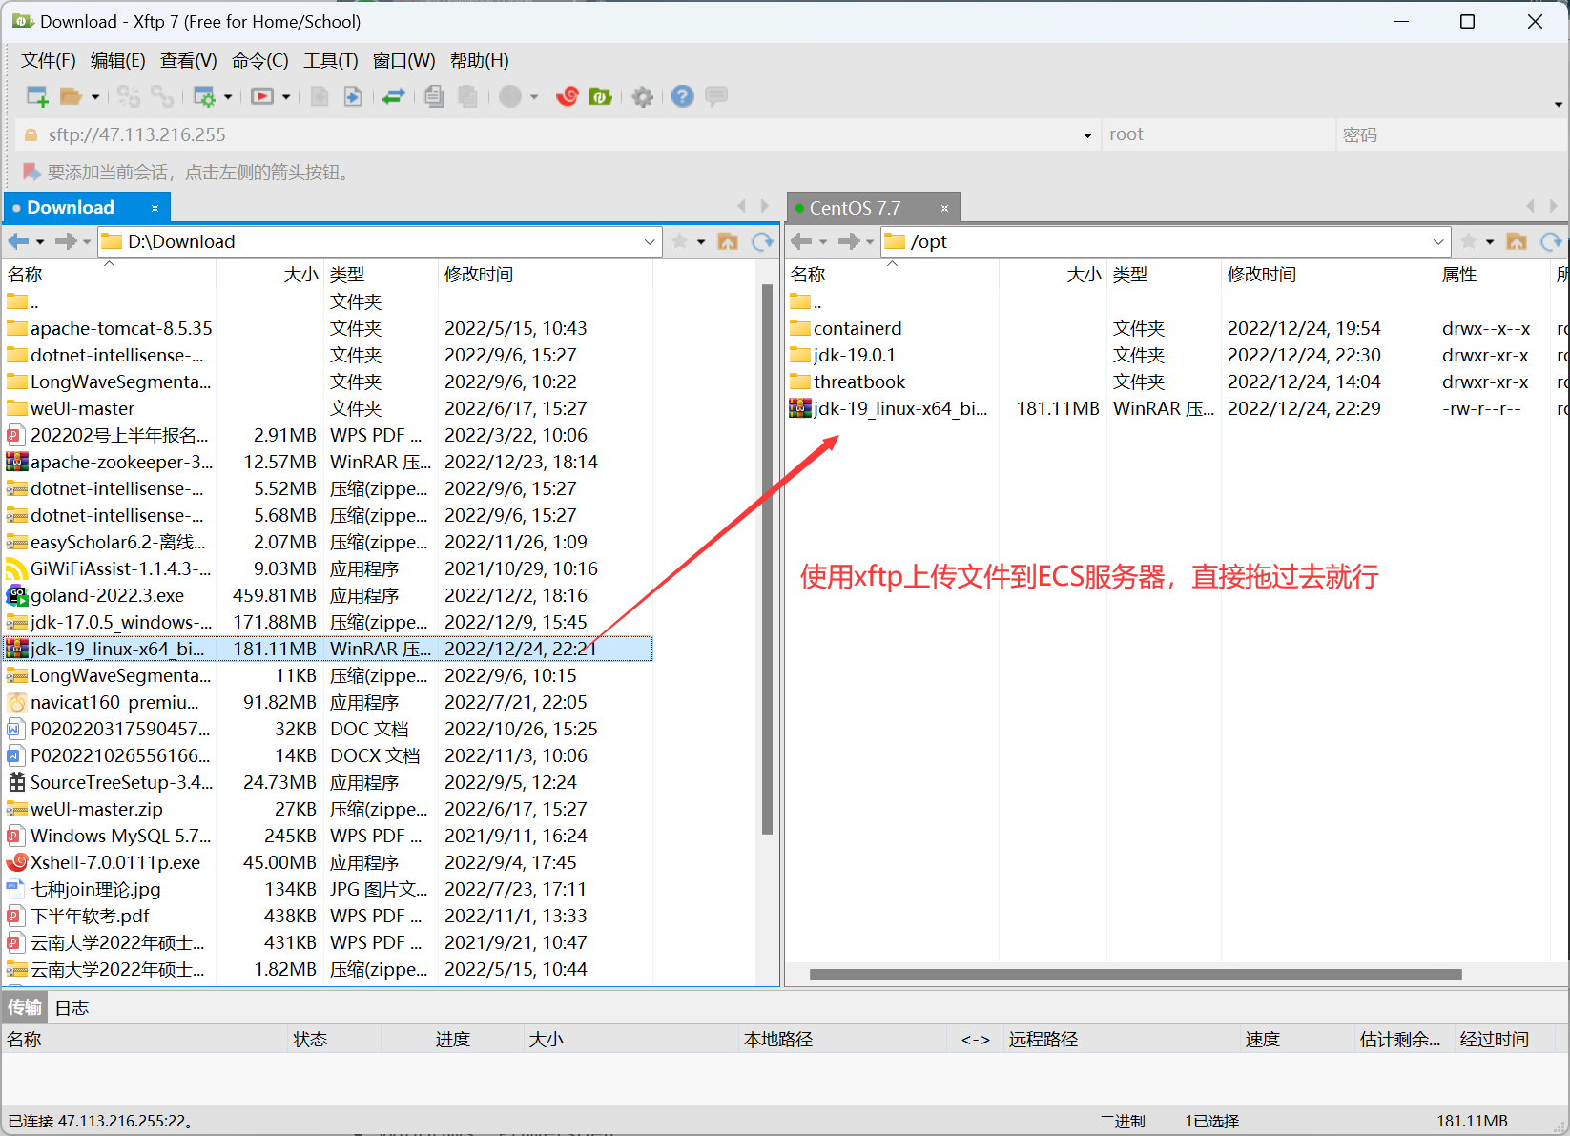The width and height of the screenshot is (1570, 1136).
Task: Go back in remote /opt pane
Action: (x=802, y=241)
